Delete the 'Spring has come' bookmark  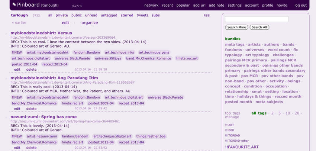tap(31, 148)
